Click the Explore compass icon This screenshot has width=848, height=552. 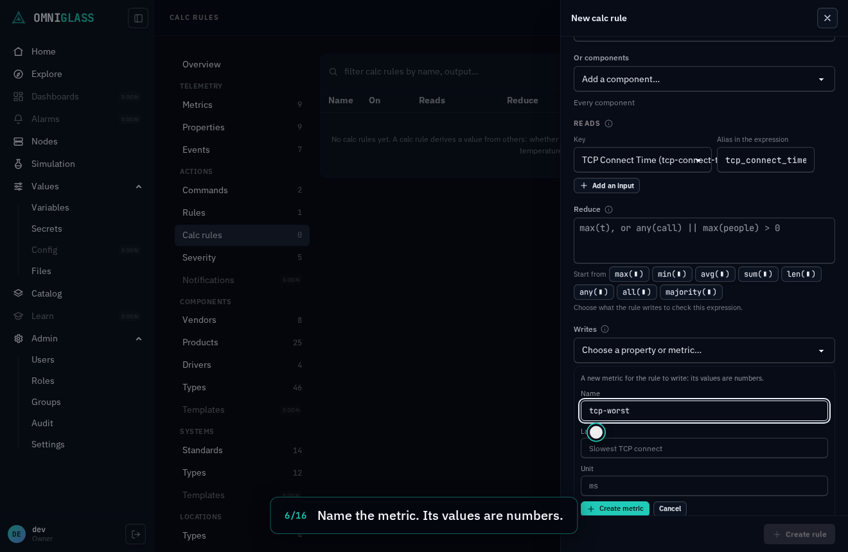[x=19, y=74]
